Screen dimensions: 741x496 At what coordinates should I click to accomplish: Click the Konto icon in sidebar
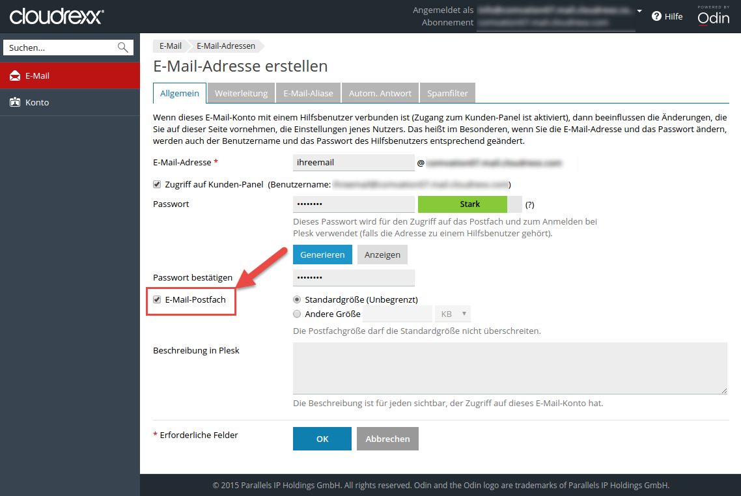click(15, 102)
